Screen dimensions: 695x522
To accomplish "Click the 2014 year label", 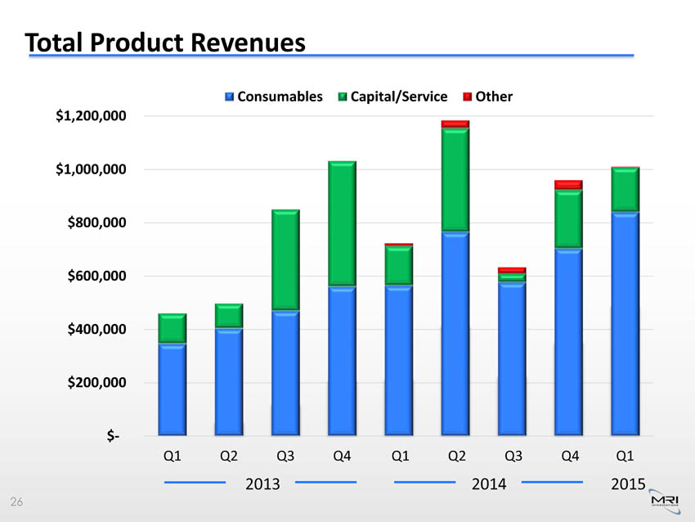I will click(487, 484).
